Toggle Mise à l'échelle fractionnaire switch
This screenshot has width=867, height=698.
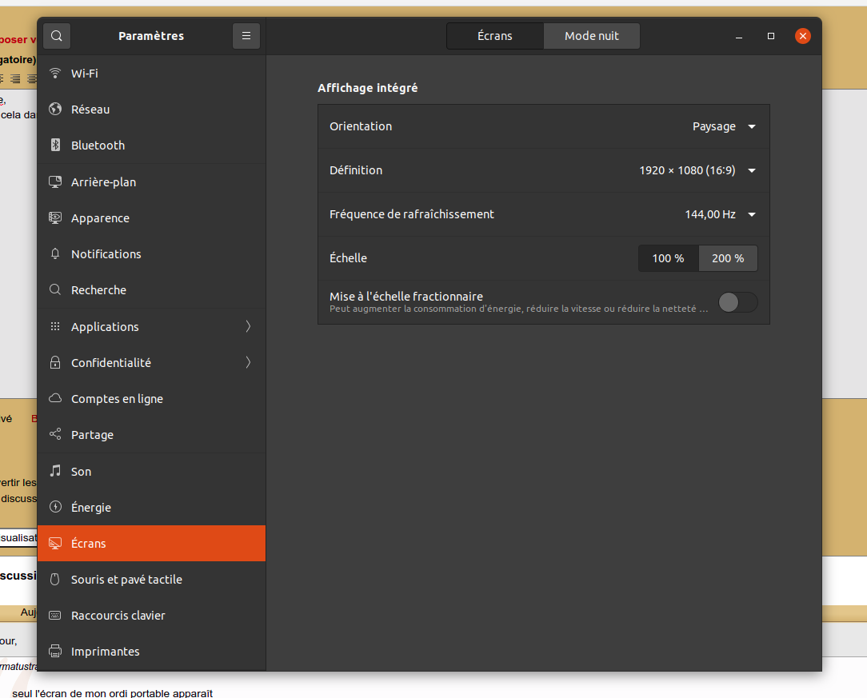[x=737, y=302]
